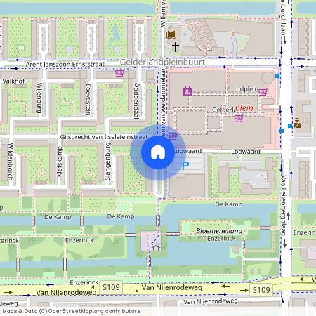Click the blue parking P icon
Screen dimensions: 316x316
185,166
